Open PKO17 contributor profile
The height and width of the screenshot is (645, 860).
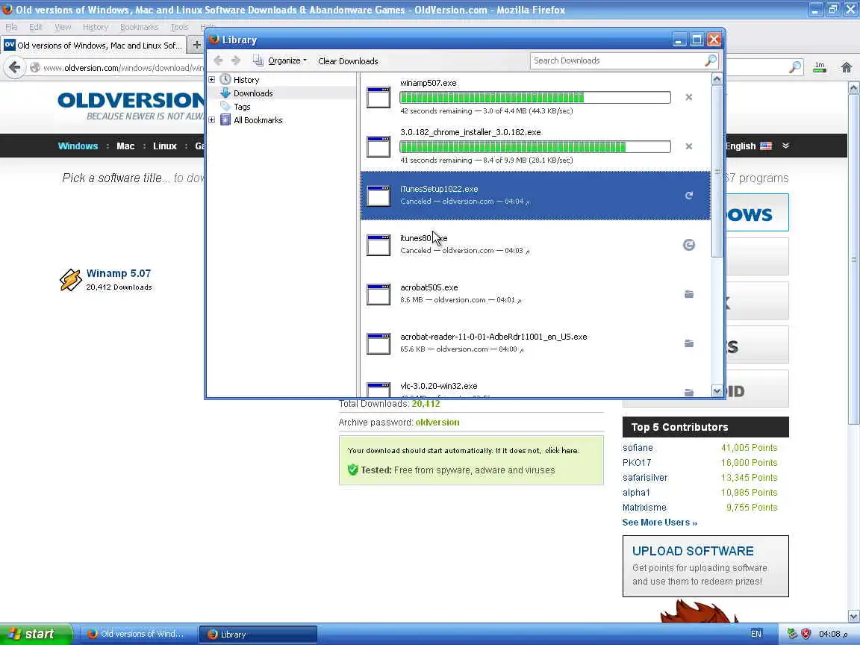coord(636,462)
